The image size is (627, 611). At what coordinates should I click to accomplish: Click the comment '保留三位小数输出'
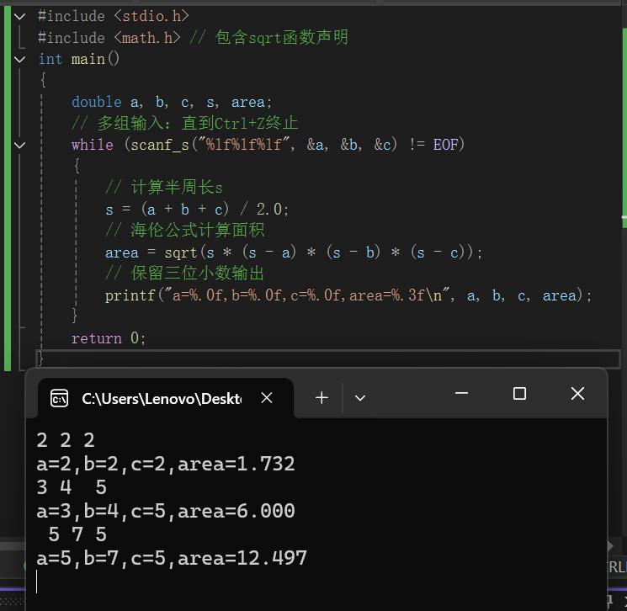click(185, 274)
